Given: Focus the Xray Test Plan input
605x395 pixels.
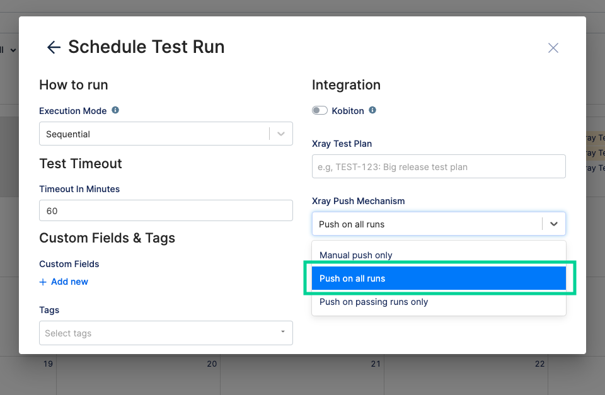Looking at the screenshot, I should (x=439, y=167).
